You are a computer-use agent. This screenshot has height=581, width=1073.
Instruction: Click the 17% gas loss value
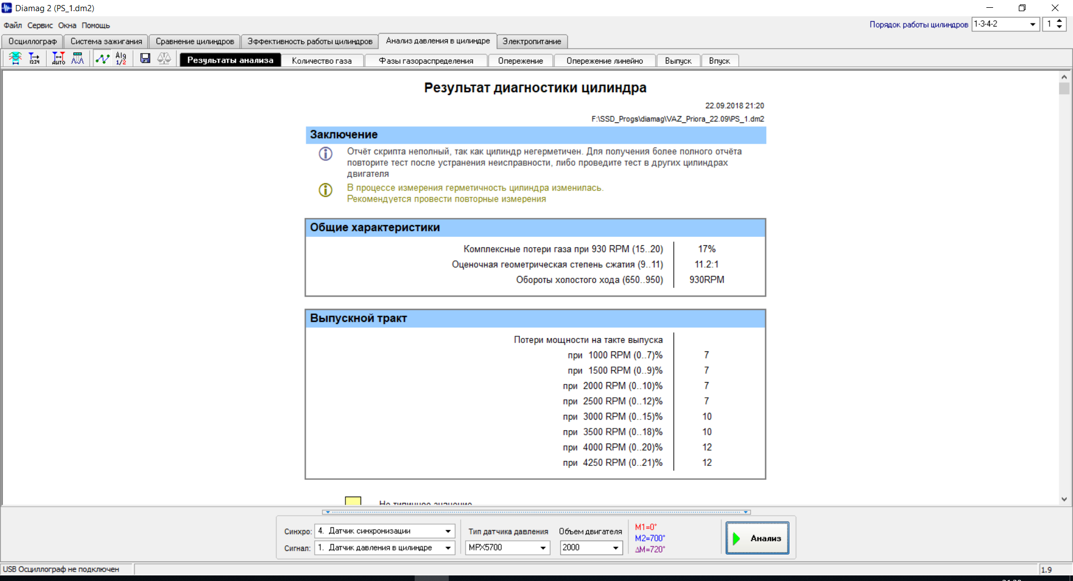click(706, 249)
